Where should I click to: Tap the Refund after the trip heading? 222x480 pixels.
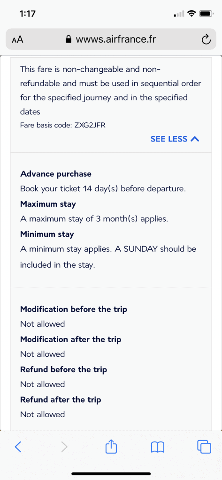(x=61, y=399)
